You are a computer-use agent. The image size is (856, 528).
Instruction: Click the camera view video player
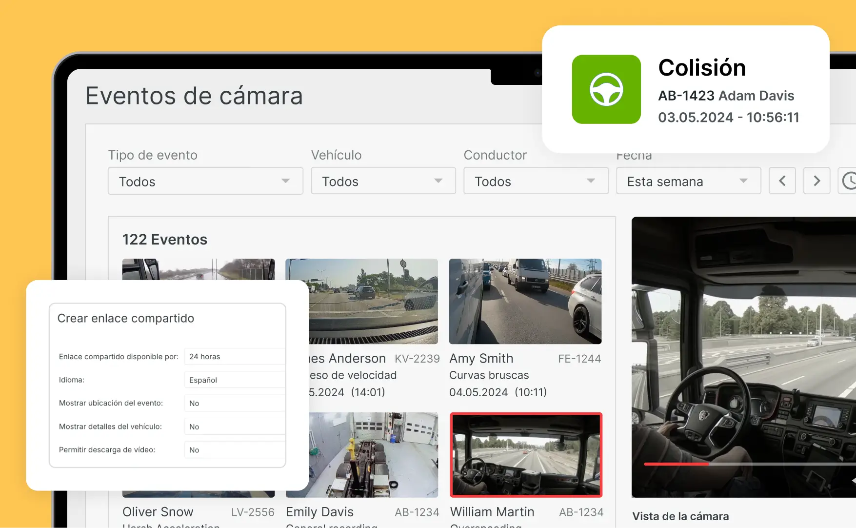click(744, 357)
